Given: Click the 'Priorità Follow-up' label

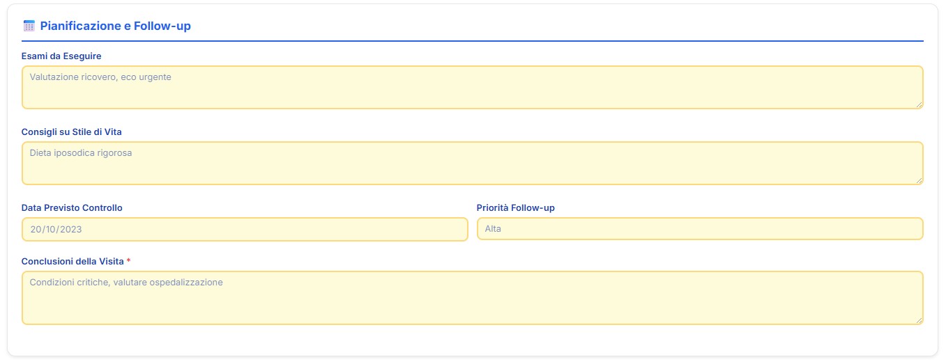Looking at the screenshot, I should tap(515, 207).
